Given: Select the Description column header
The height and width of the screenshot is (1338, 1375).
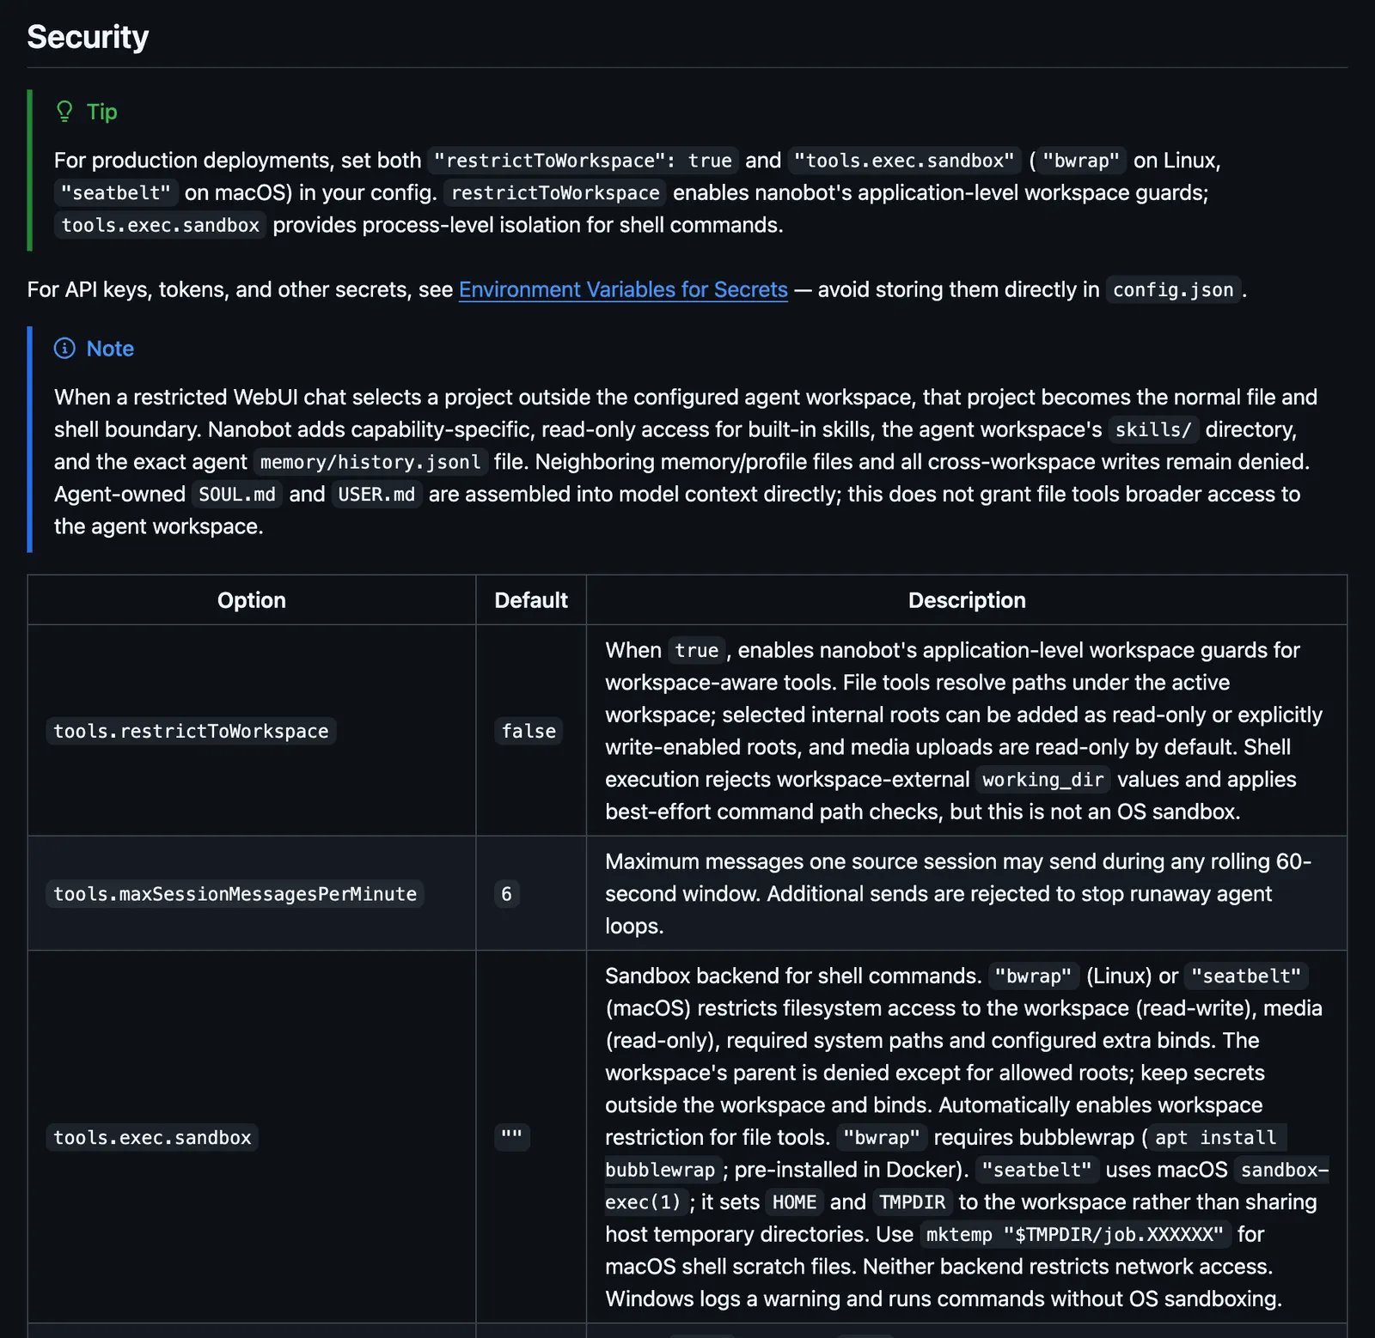Looking at the screenshot, I should 967,600.
